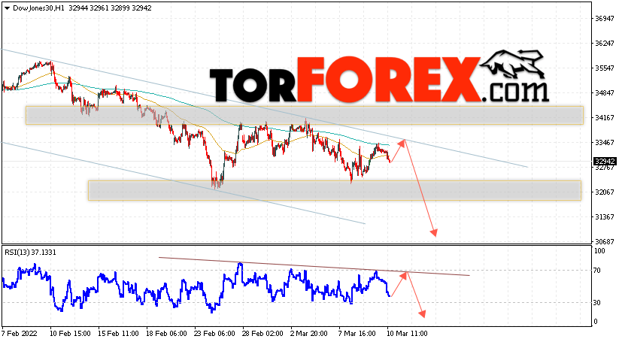This screenshot has width=622, height=342.
Task: Click the 10 Mar 11:00 time label
Action: pyautogui.click(x=407, y=333)
